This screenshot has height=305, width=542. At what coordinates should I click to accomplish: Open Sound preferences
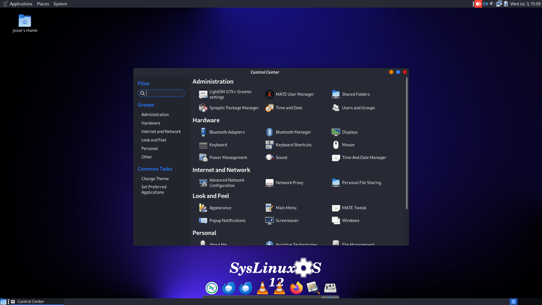point(276,158)
